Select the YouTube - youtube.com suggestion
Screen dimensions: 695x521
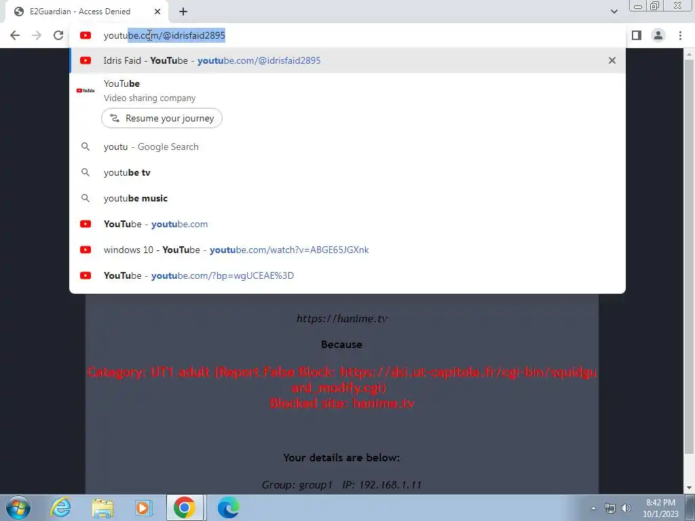tap(347, 224)
